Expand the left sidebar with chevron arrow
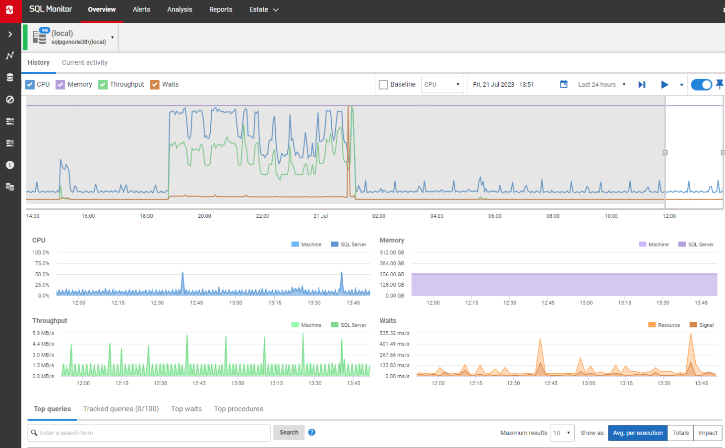Screen dimensions: 725x448 [10, 34]
